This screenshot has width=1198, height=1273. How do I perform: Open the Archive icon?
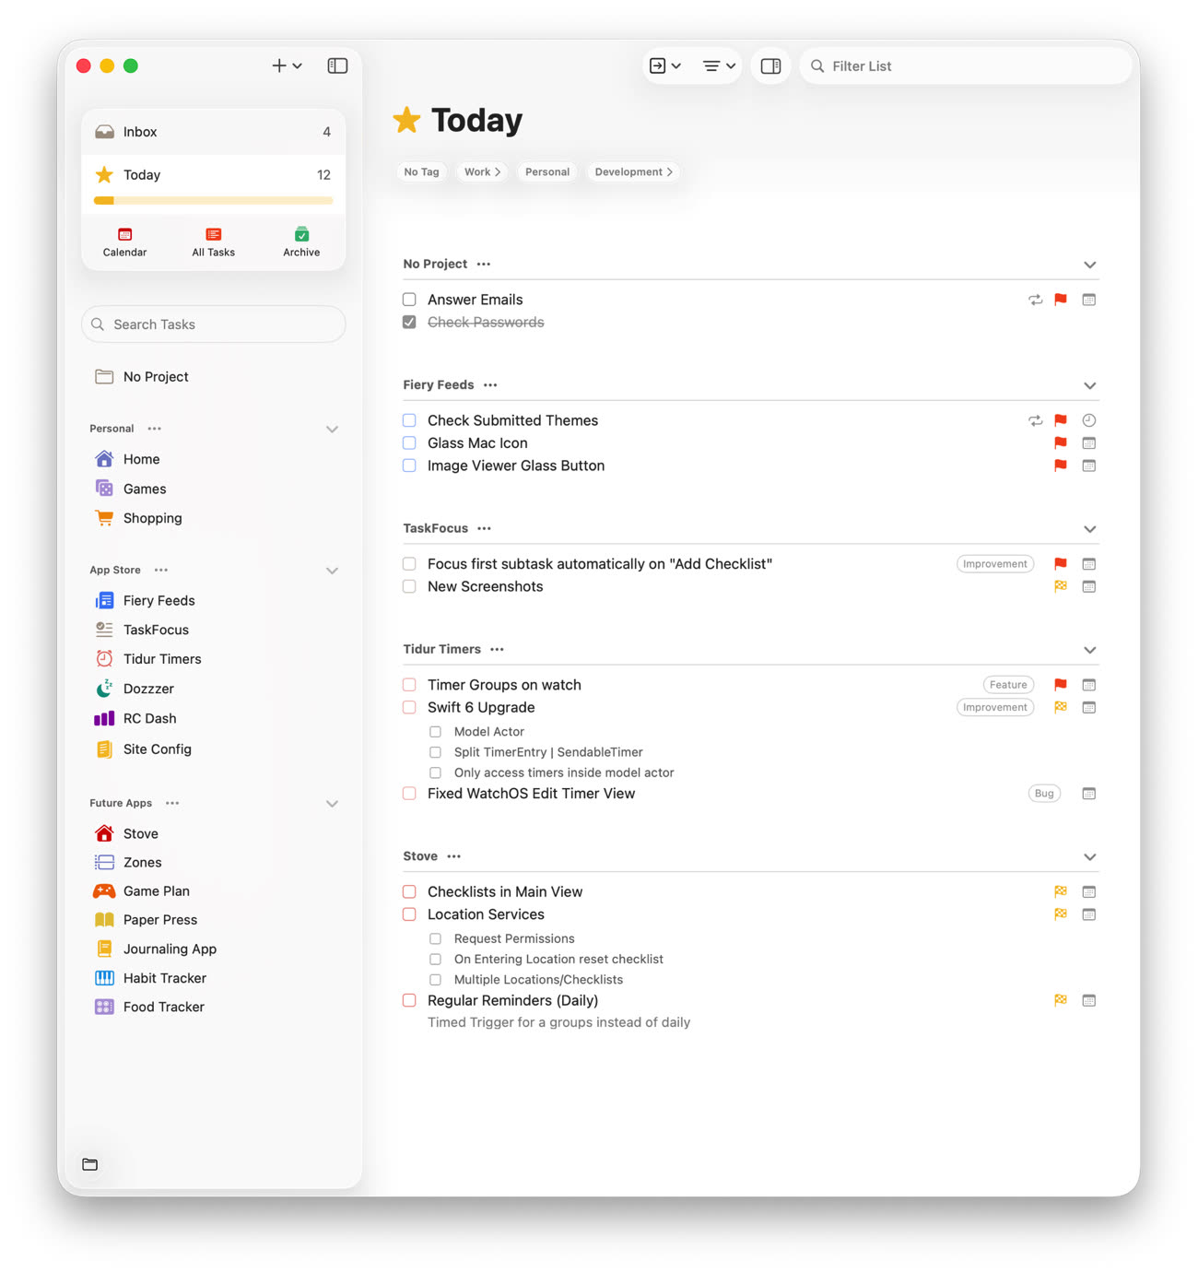301,241
